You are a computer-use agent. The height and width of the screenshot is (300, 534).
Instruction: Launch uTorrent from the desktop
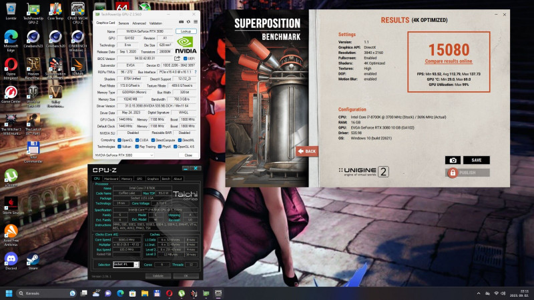tap(11, 178)
